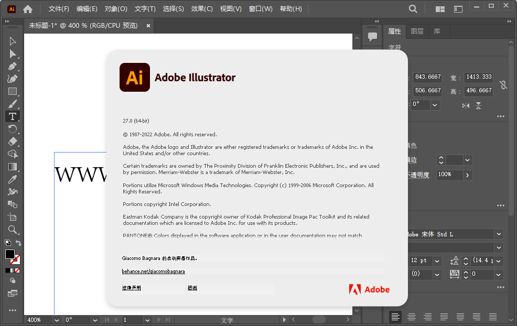517x326 pixels.
Task: Grab the Zoom tool
Action: [12, 229]
